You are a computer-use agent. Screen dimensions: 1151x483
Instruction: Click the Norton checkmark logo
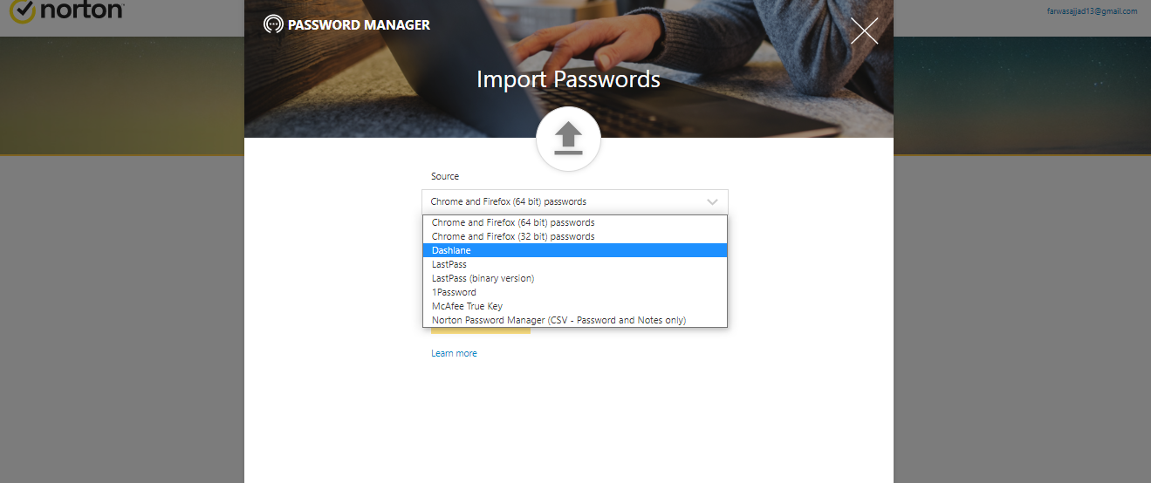(x=22, y=11)
